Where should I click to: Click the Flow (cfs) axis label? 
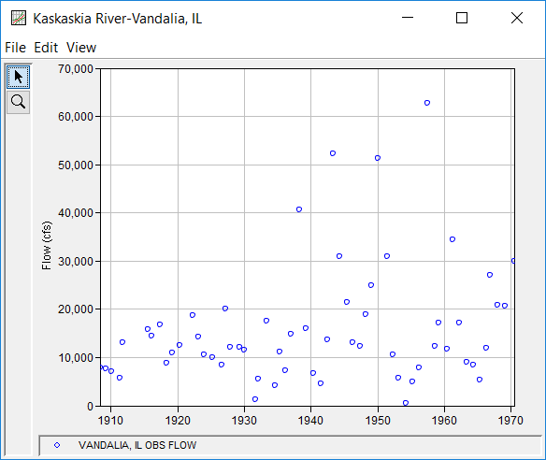point(47,246)
